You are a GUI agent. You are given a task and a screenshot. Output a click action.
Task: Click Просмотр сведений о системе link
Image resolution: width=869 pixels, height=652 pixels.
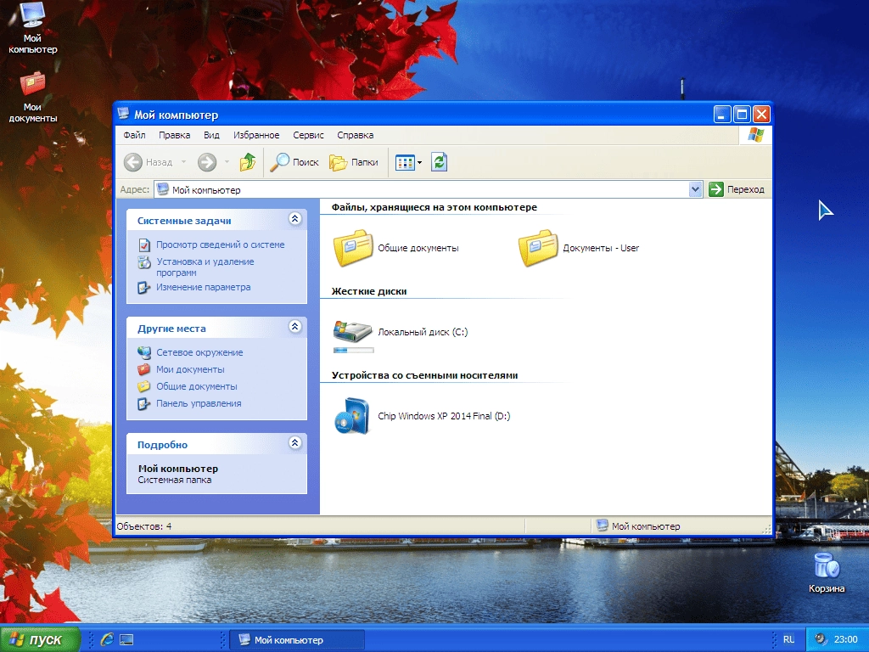click(220, 244)
